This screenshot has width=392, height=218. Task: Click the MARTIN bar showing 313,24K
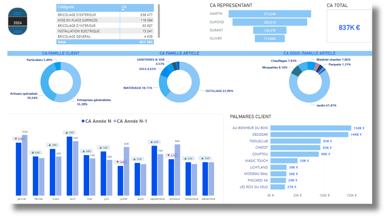point(270,14)
